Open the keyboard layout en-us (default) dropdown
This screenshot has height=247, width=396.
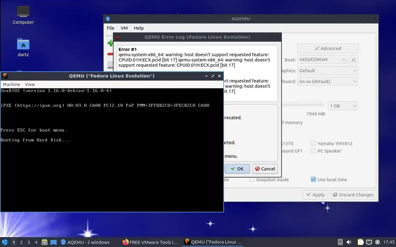point(328,81)
